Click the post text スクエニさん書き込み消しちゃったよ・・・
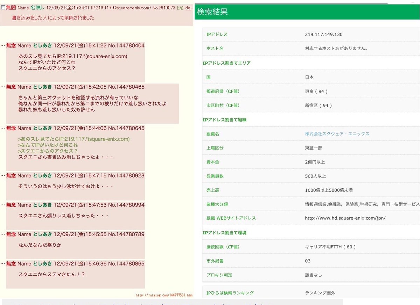This screenshot has width=420, height=305. pyautogui.click(x=65, y=157)
